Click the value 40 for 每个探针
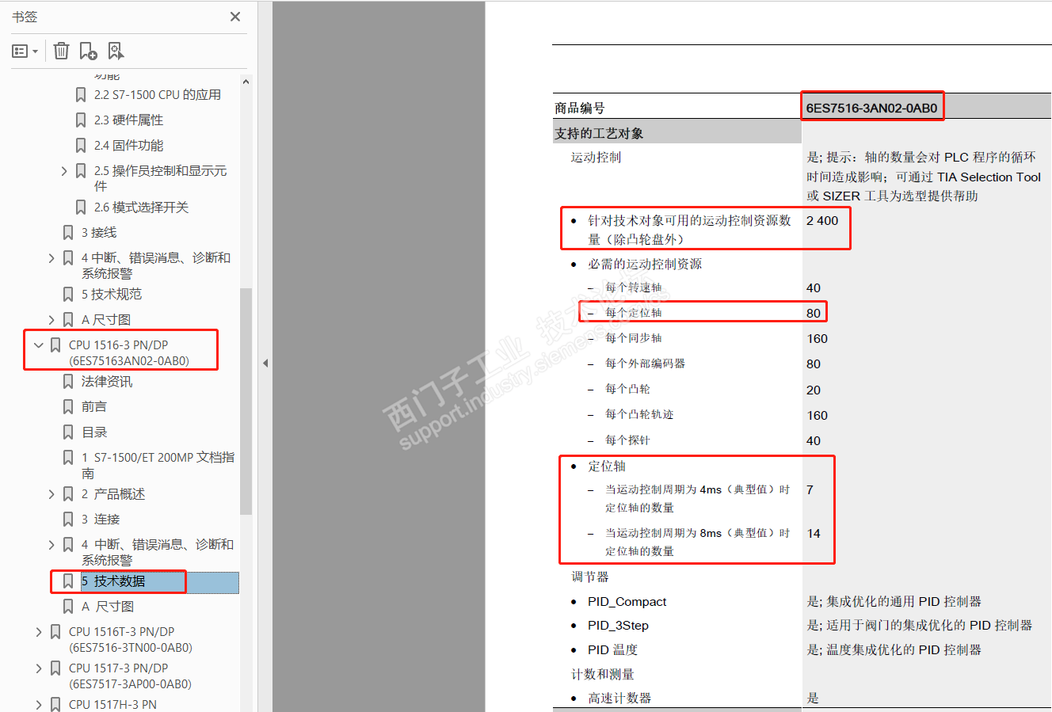The image size is (1052, 712). pyautogui.click(x=814, y=440)
